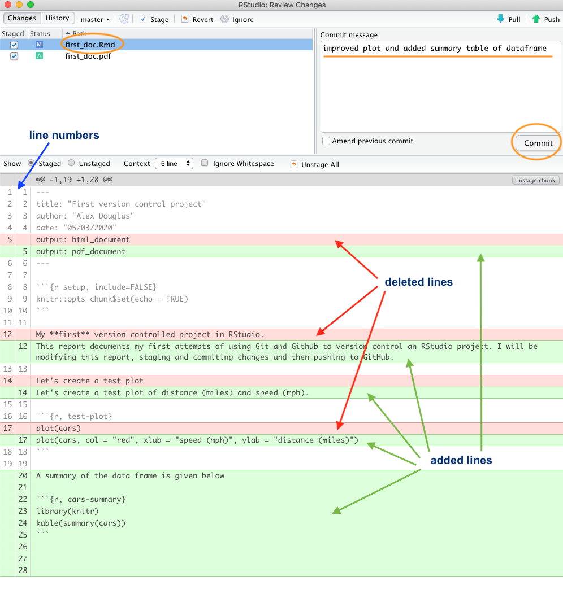Image resolution: width=563 pixels, height=607 pixels.
Task: Enable Amend previous commit checkbox
Action: 326,141
